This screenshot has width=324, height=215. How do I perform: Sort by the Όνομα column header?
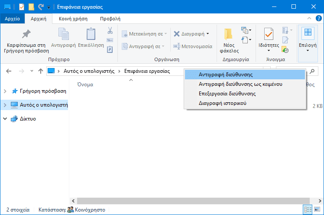[x=85, y=85]
